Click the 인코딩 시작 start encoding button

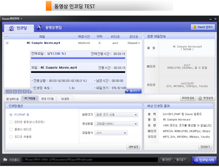click(x=204, y=160)
